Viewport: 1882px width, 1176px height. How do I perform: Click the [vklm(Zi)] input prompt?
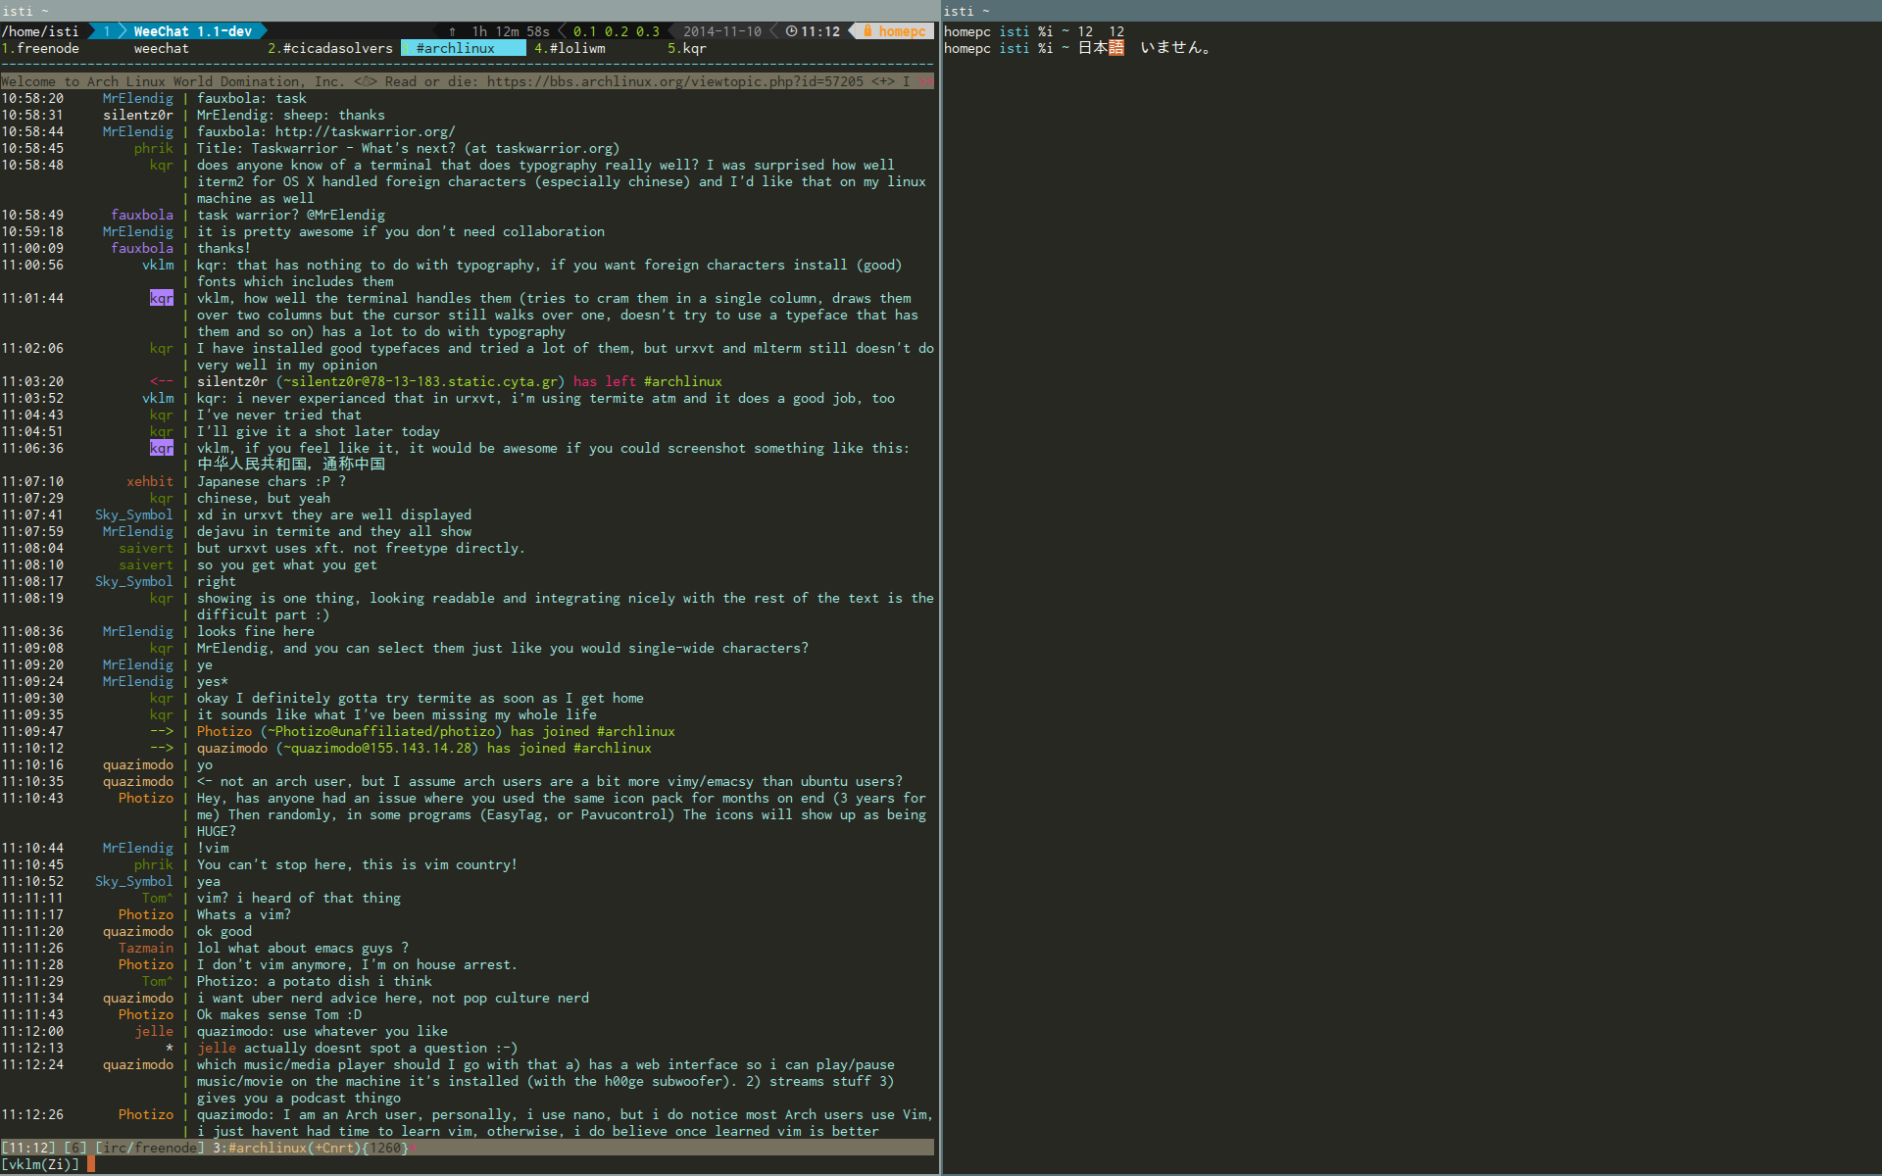(40, 1164)
